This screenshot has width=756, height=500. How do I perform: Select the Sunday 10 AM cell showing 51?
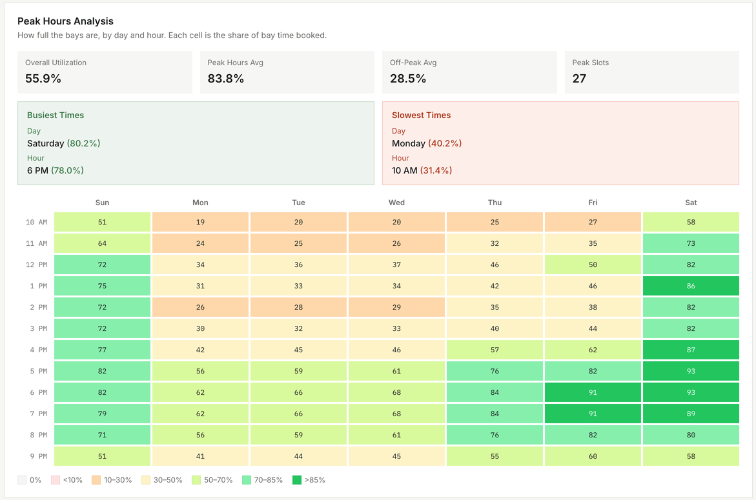[x=102, y=222]
